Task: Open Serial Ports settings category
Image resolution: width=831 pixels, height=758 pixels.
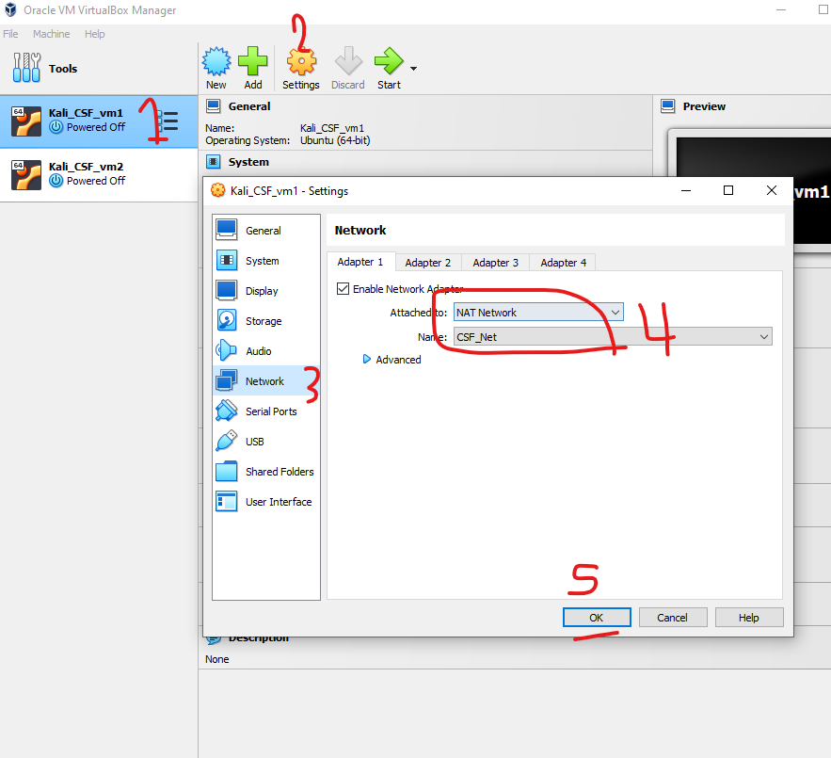Action: [x=266, y=411]
